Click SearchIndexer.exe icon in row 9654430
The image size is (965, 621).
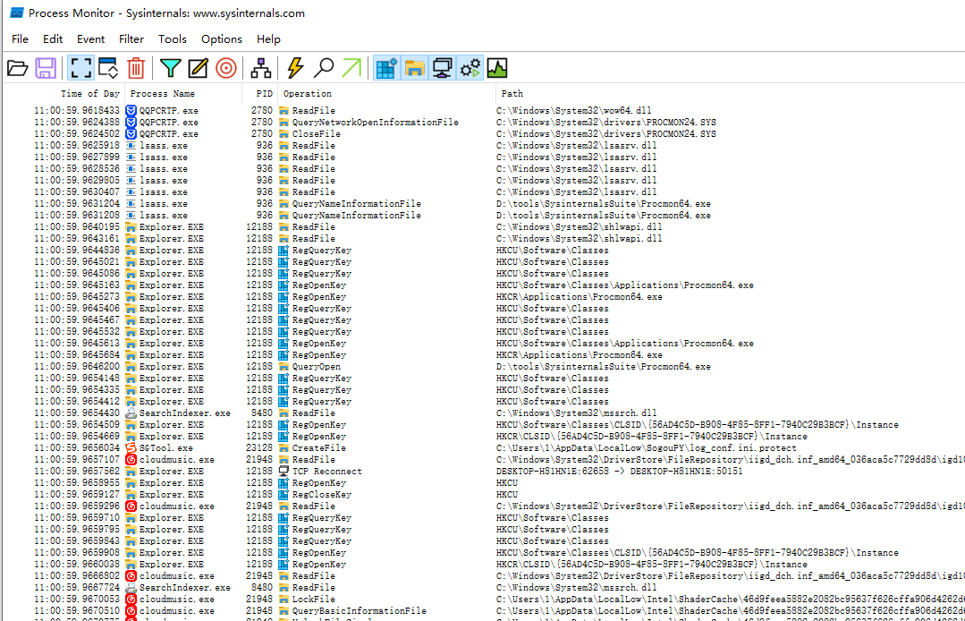click(x=131, y=413)
